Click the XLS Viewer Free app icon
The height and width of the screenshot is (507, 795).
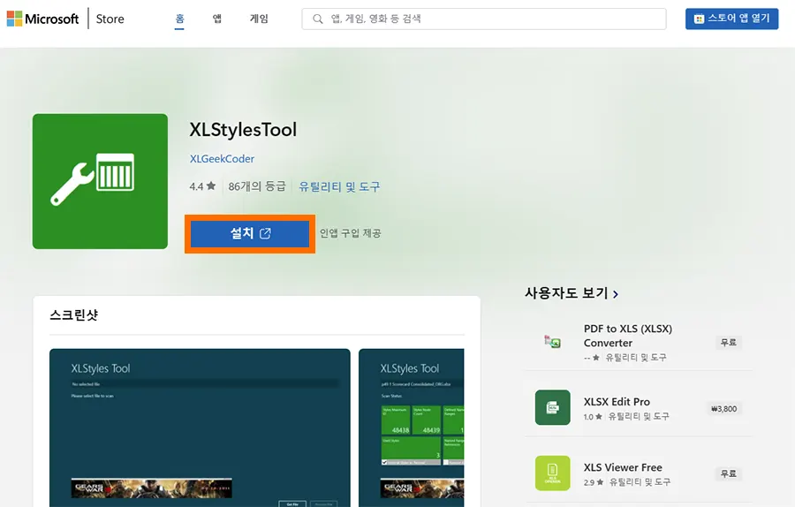tap(553, 473)
